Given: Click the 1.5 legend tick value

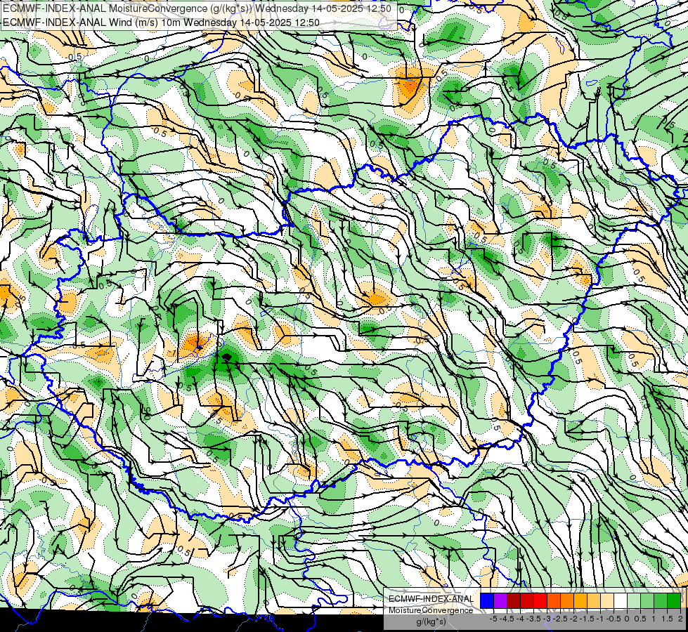Looking at the screenshot, I should click(x=668, y=619).
